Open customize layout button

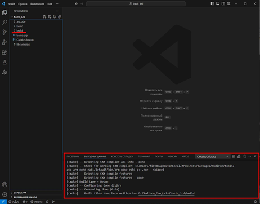[x=228, y=3]
